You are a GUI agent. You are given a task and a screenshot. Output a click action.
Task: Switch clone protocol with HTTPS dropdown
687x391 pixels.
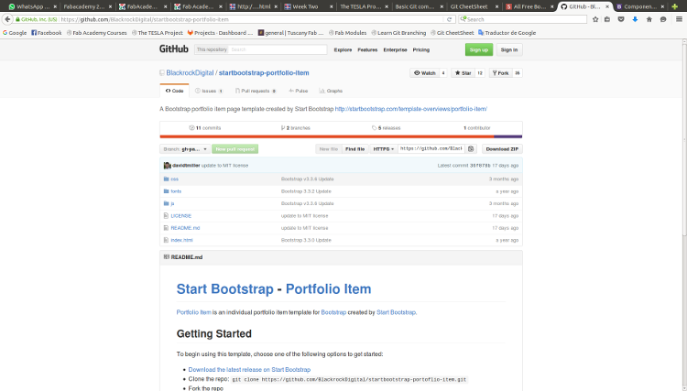384,148
